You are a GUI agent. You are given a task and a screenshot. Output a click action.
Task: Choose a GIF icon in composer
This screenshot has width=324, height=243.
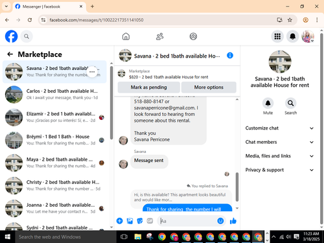click(150, 221)
